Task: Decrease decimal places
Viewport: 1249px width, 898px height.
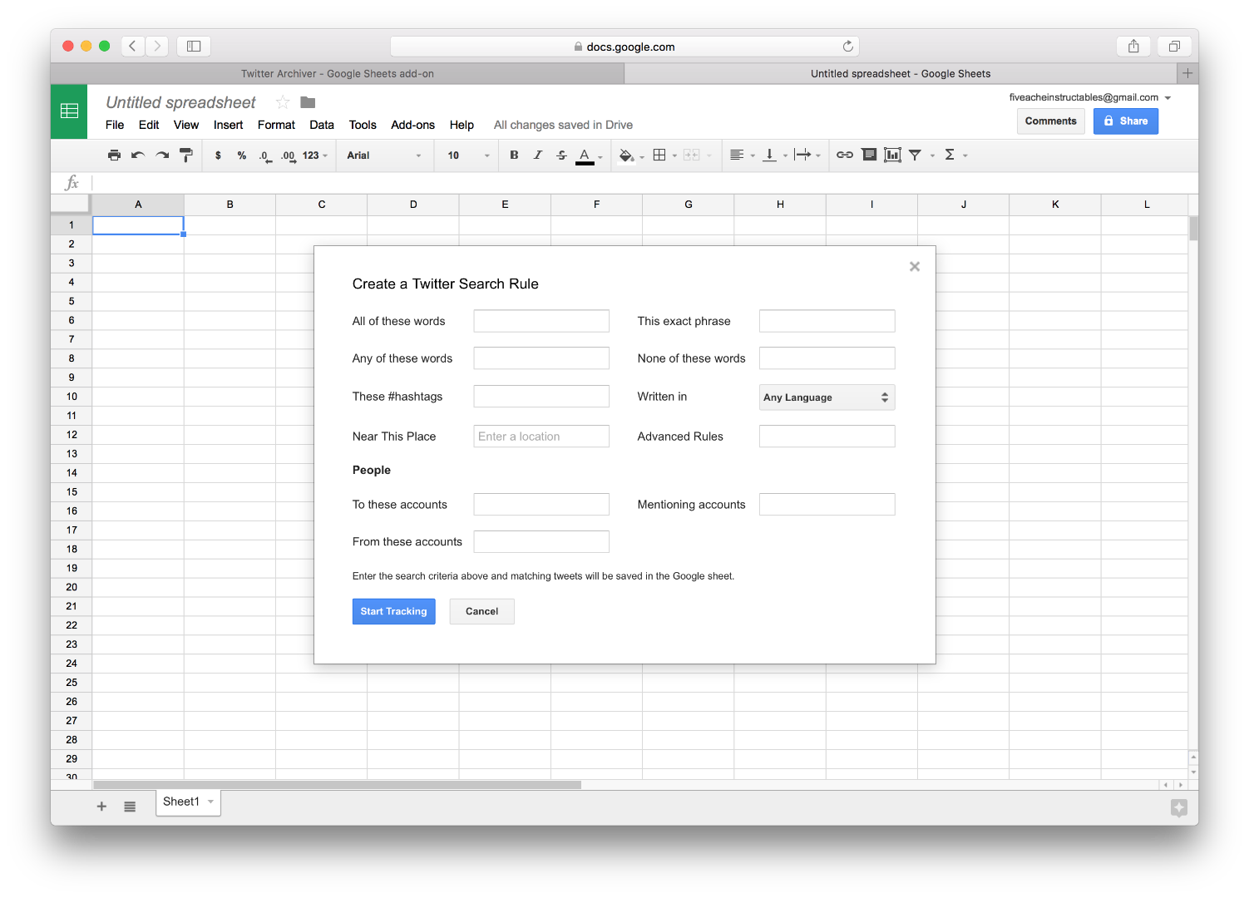Action: pyautogui.click(x=264, y=155)
